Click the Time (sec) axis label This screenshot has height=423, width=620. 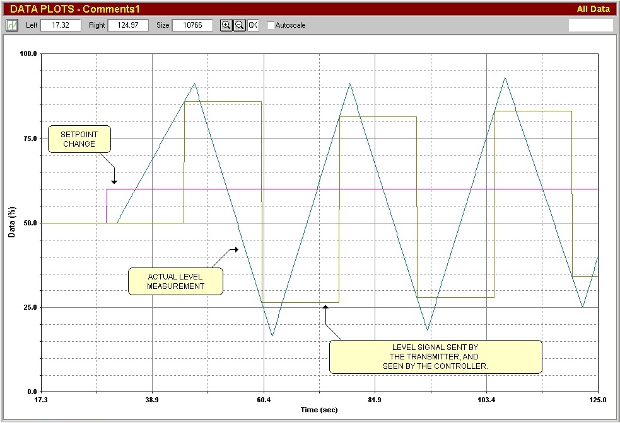pos(319,410)
